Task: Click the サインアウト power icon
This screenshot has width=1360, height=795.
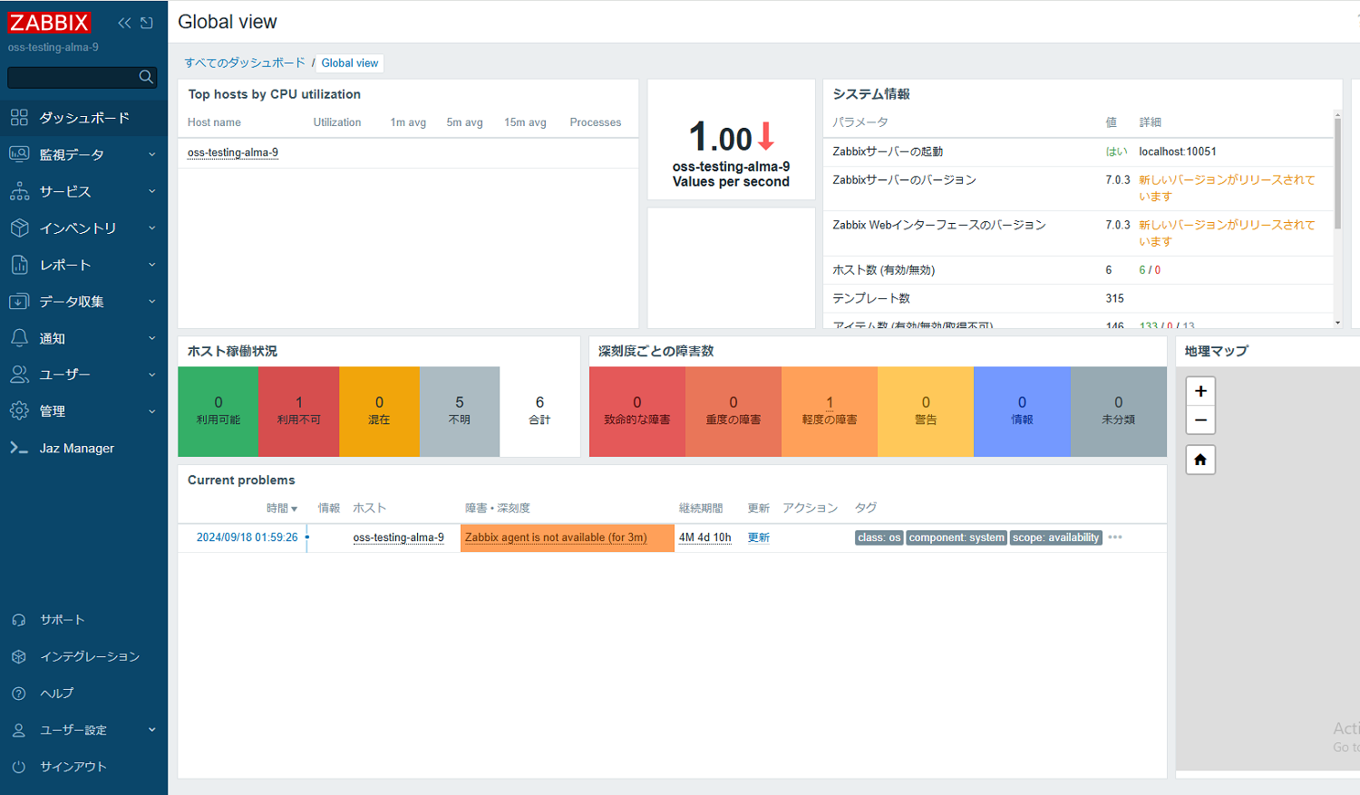Action: [19, 767]
